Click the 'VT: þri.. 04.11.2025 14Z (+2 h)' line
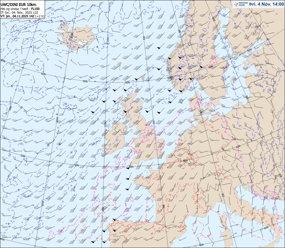The width and height of the screenshot is (285, 248). coord(22,16)
